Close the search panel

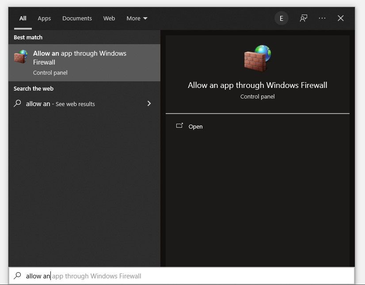(341, 18)
